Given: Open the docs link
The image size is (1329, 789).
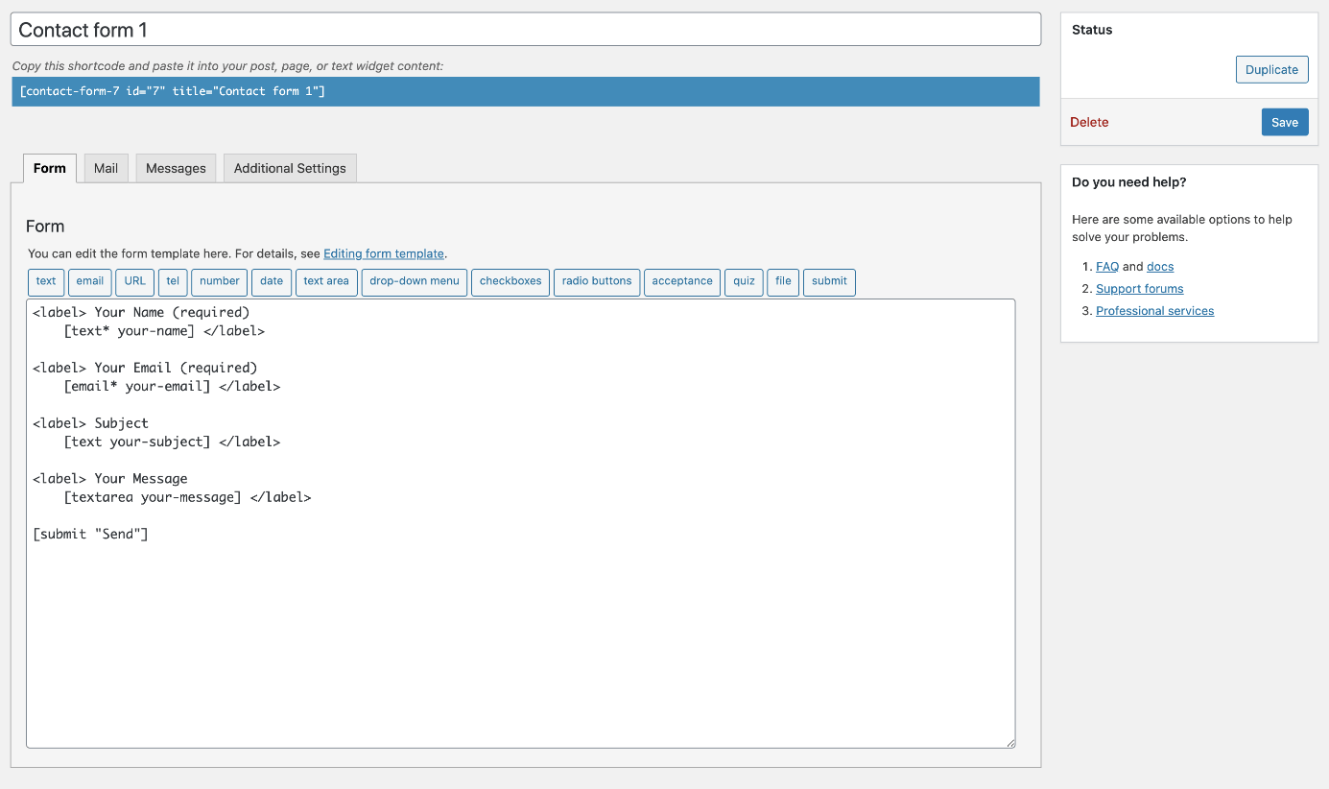Looking at the screenshot, I should coord(1160,267).
